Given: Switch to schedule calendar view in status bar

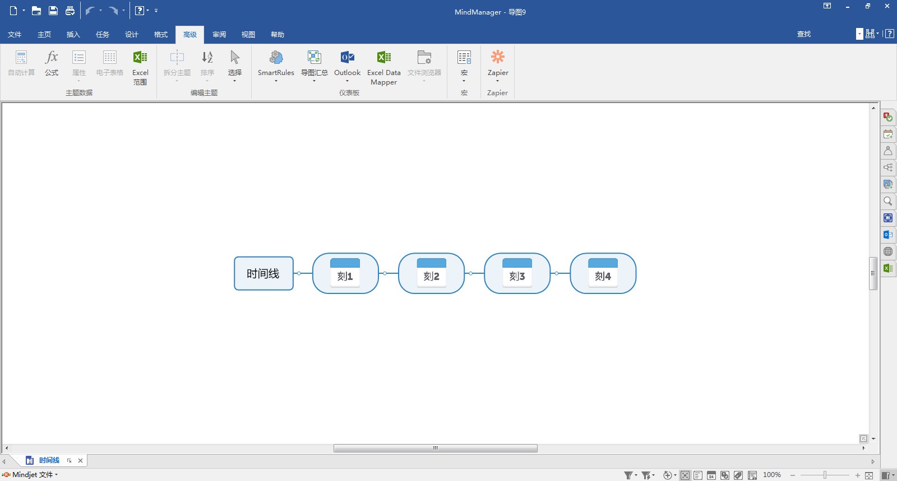Looking at the screenshot, I should pos(711,475).
